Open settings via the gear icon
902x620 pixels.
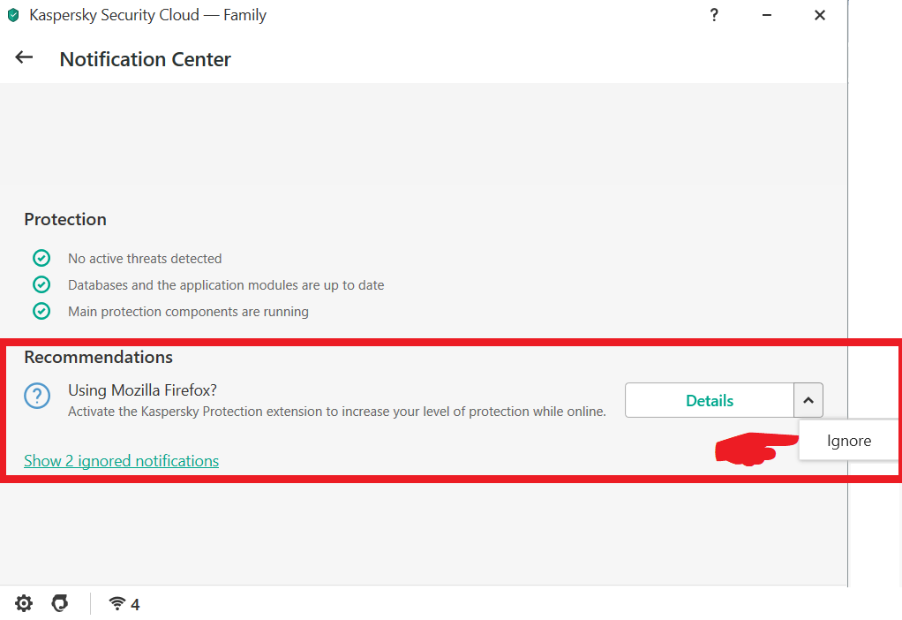(x=24, y=604)
